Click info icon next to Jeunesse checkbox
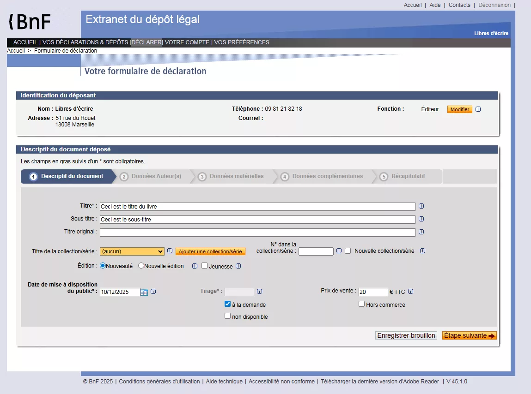Image resolution: width=531 pixels, height=394 pixels. 238,266
